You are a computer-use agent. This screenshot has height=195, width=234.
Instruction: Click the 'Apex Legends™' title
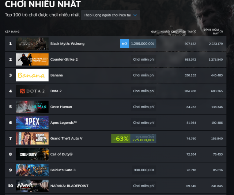(63, 123)
